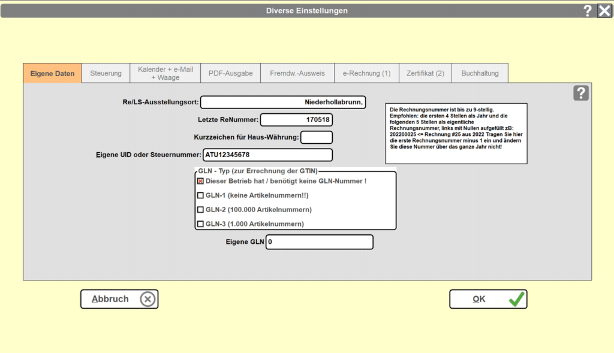Switch to the Steuerung tab

click(x=106, y=73)
